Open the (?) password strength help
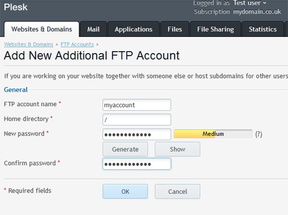Screen dimensions: 288x215 click(x=259, y=134)
